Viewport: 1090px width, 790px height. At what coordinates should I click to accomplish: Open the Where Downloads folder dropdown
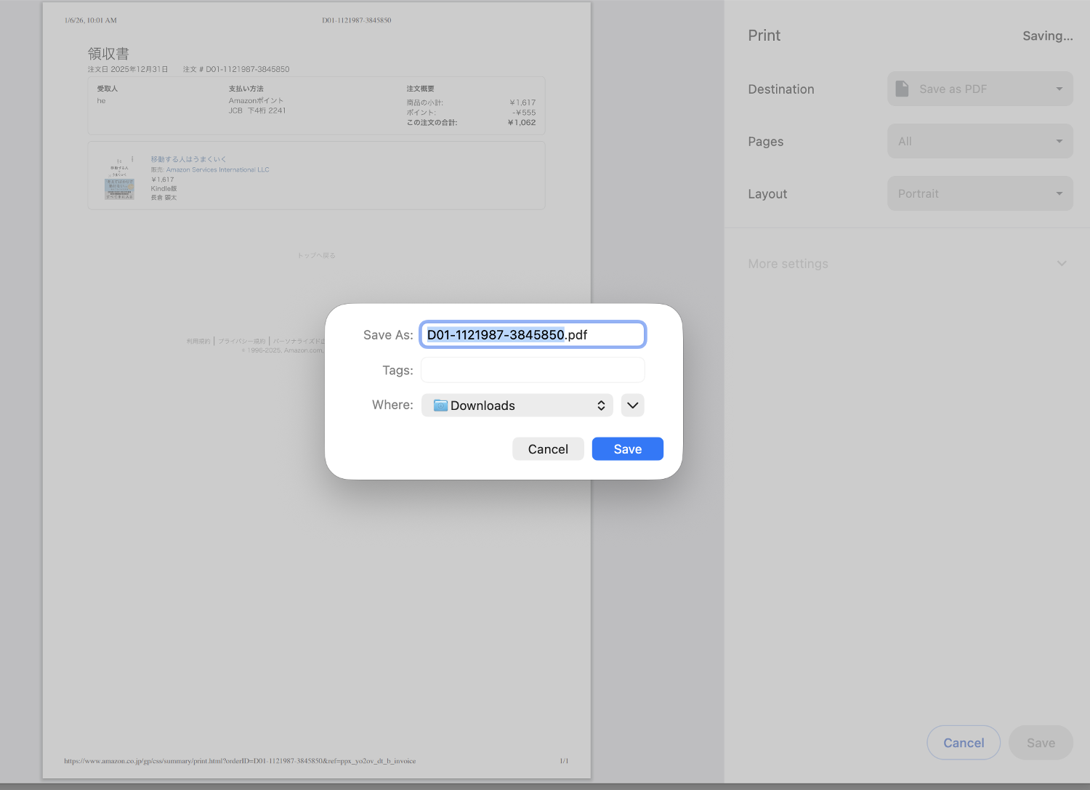517,406
